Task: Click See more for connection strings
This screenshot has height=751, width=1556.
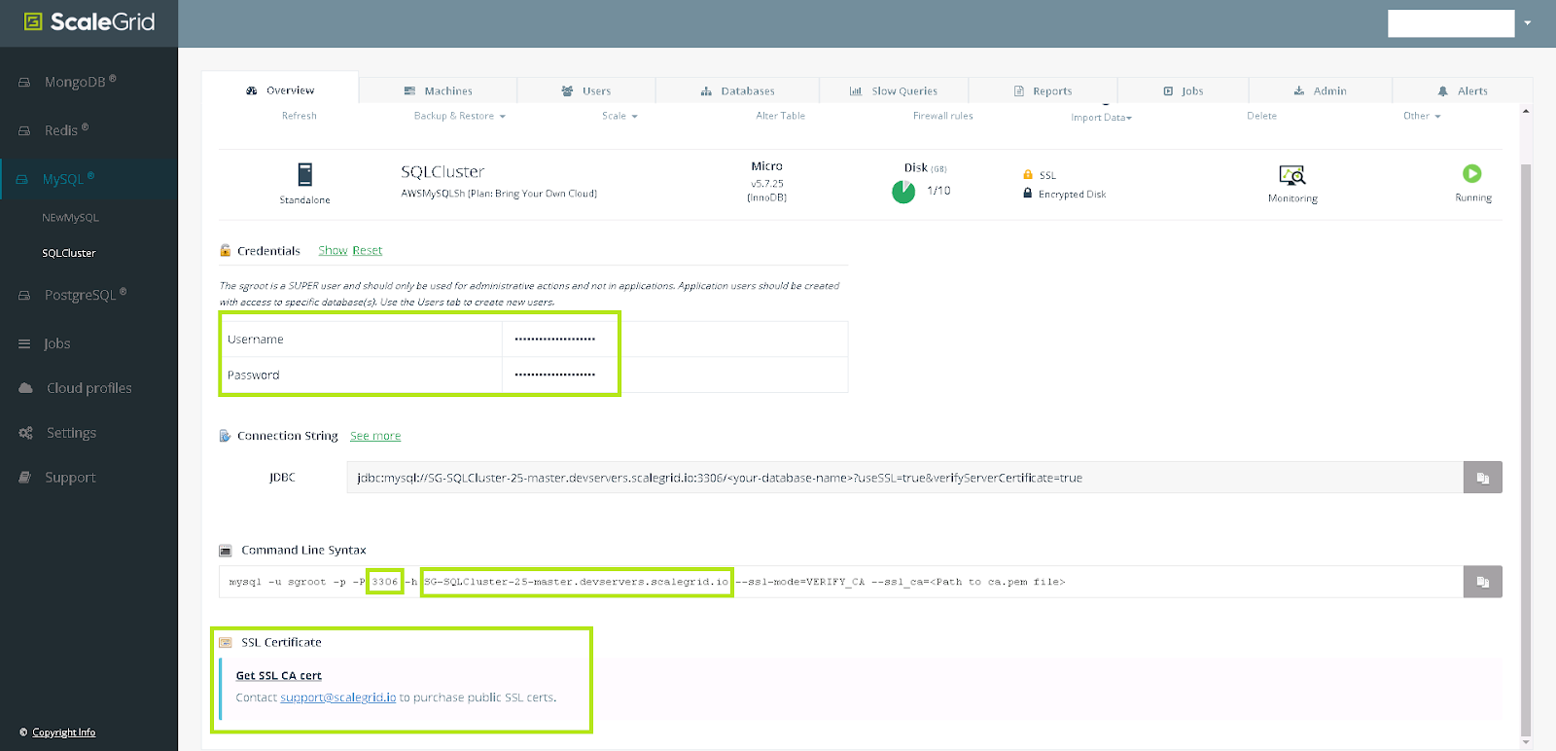Action: click(x=375, y=436)
